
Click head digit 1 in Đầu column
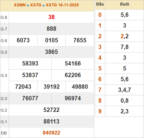pyautogui.click(x=100, y=26)
